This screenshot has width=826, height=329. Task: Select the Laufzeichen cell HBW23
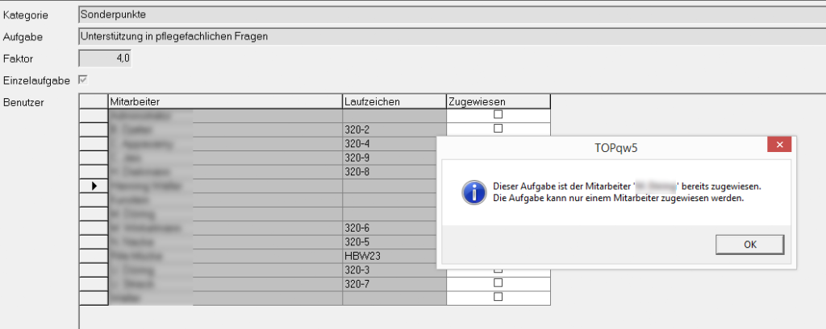pos(394,256)
